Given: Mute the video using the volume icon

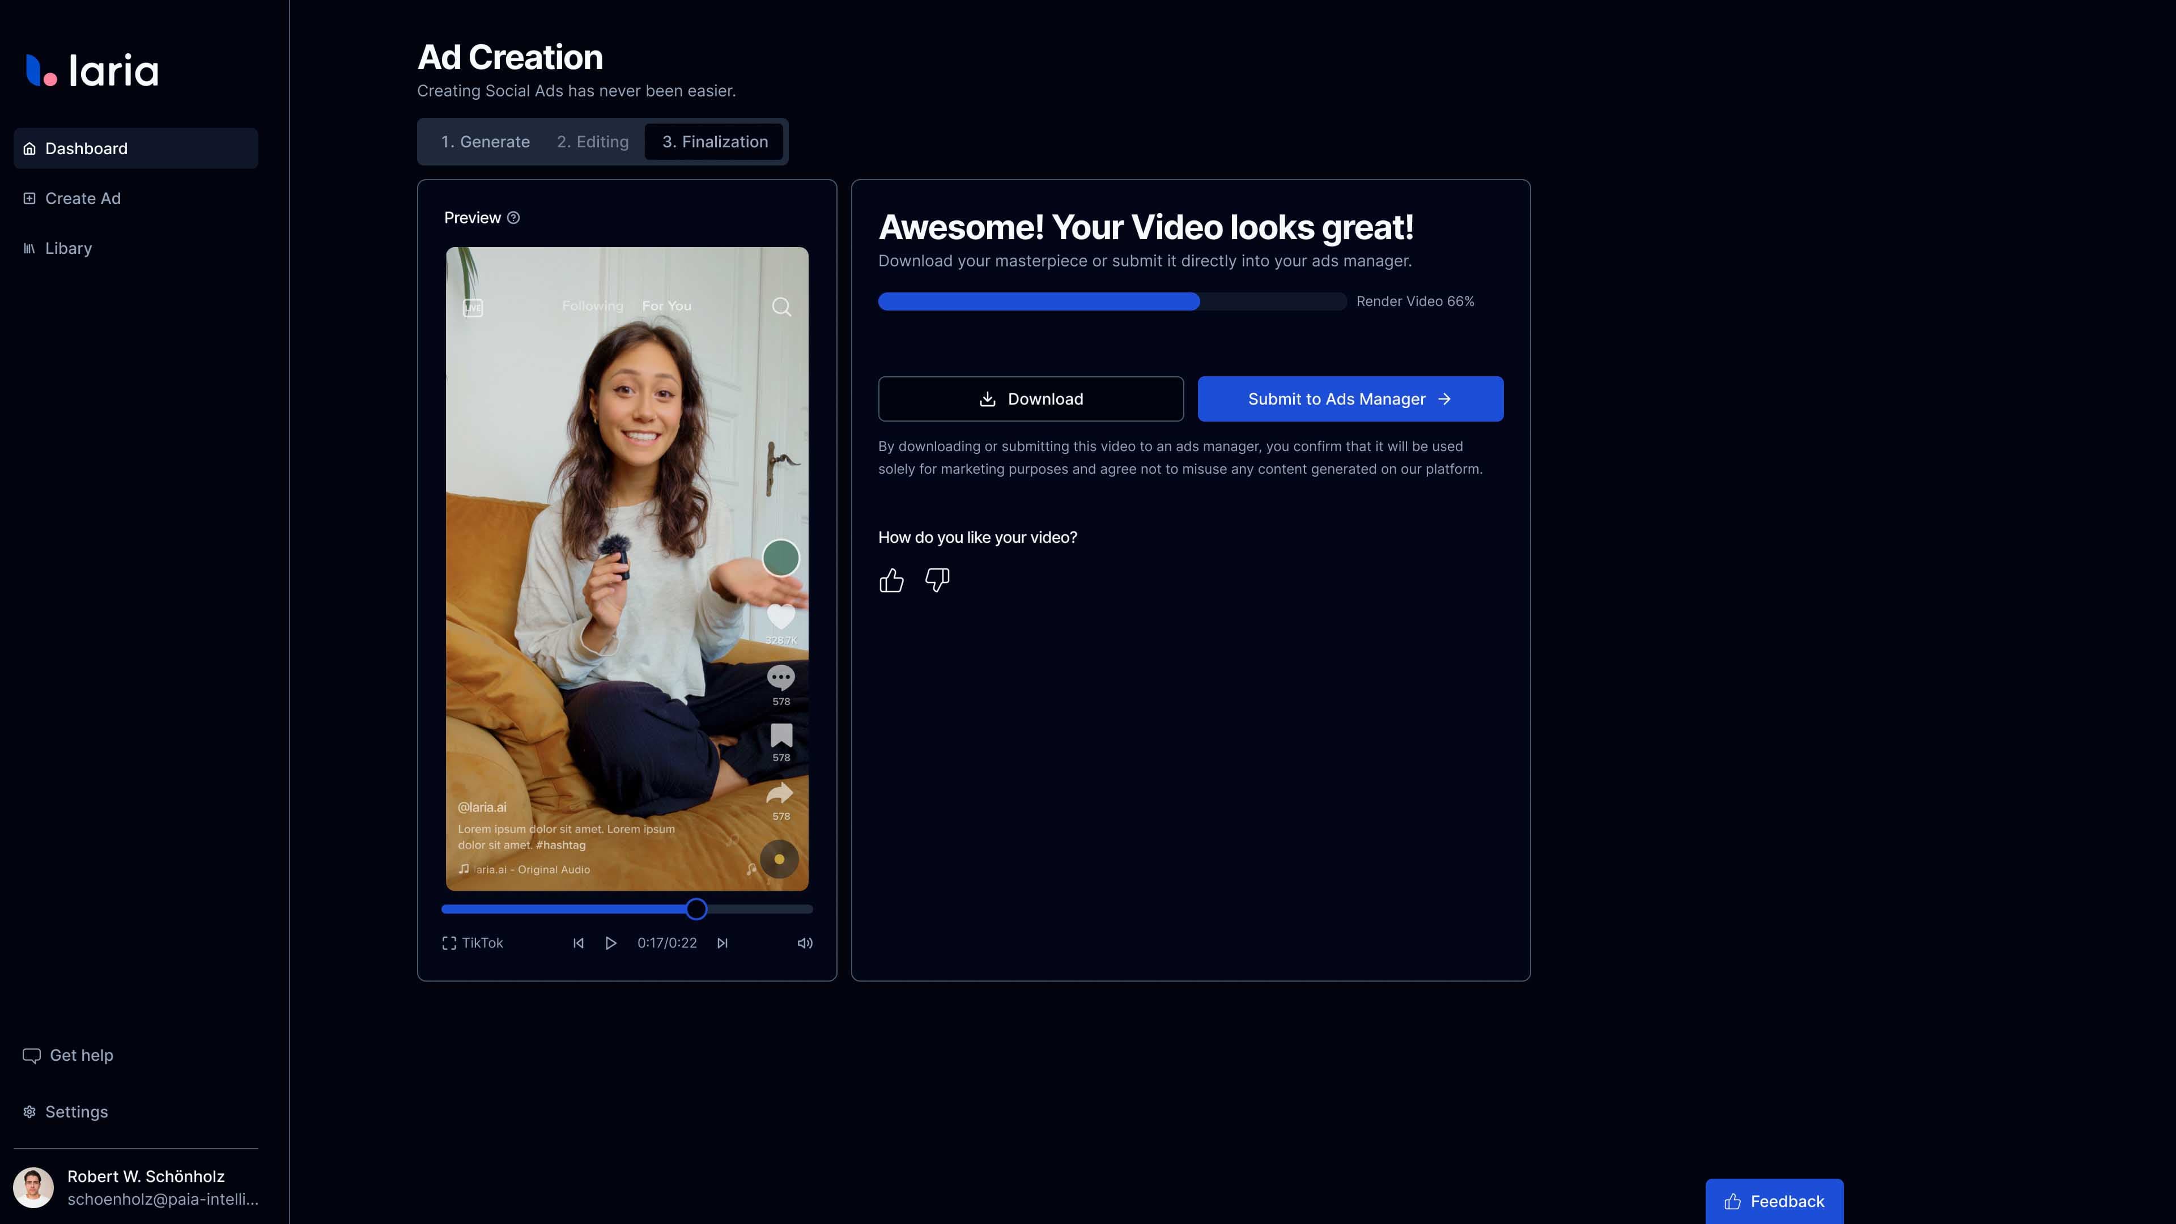Looking at the screenshot, I should [x=805, y=943].
